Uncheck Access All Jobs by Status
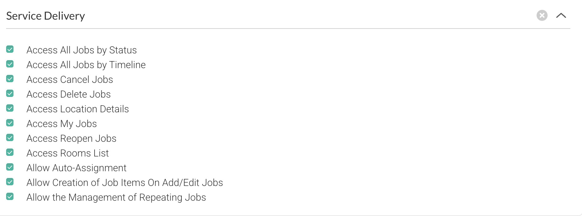 [10, 49]
